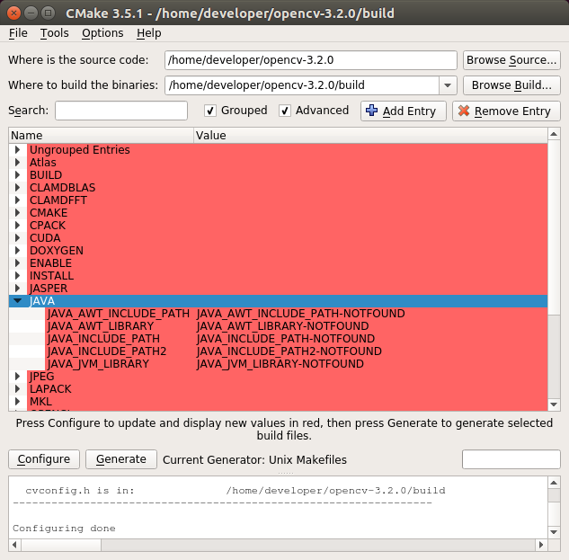The width and height of the screenshot is (569, 560).
Task: Toggle the Advanced checkbox
Action: [x=284, y=111]
